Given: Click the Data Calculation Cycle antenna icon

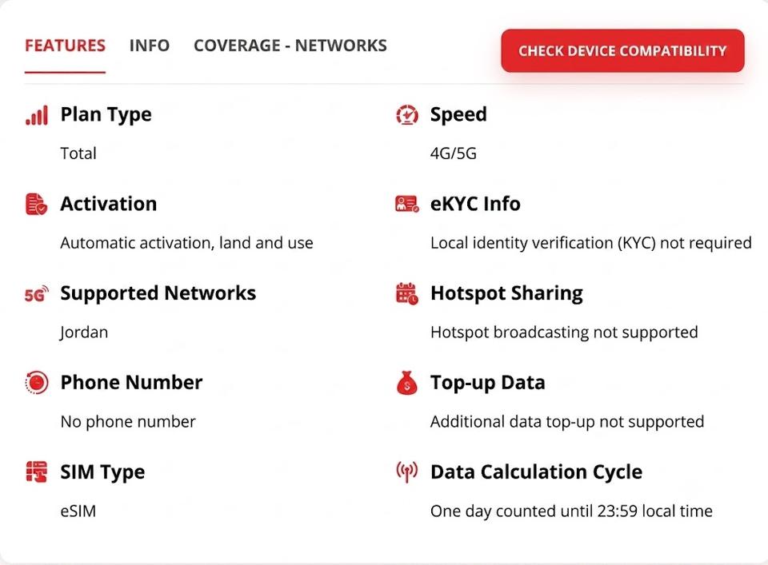Looking at the screenshot, I should [x=406, y=472].
